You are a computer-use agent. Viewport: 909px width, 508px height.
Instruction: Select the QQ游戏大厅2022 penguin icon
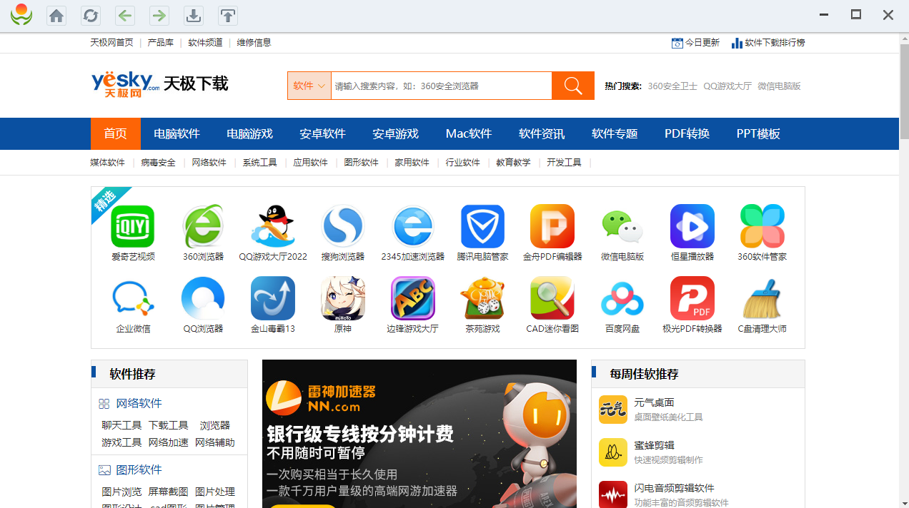coord(273,226)
